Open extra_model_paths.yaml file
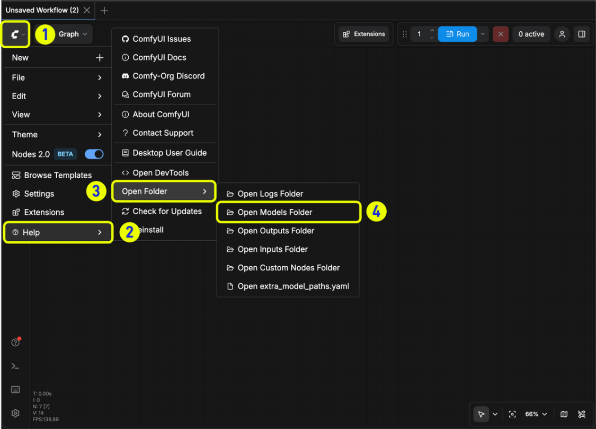Screen dimensions: 596x429 pos(288,286)
